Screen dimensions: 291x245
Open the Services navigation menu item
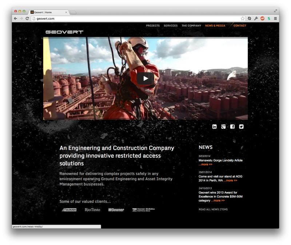pos(171,26)
